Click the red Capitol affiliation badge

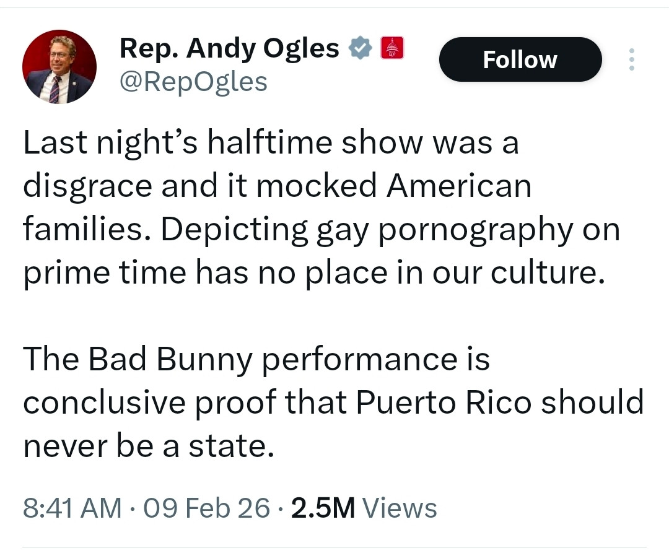391,48
